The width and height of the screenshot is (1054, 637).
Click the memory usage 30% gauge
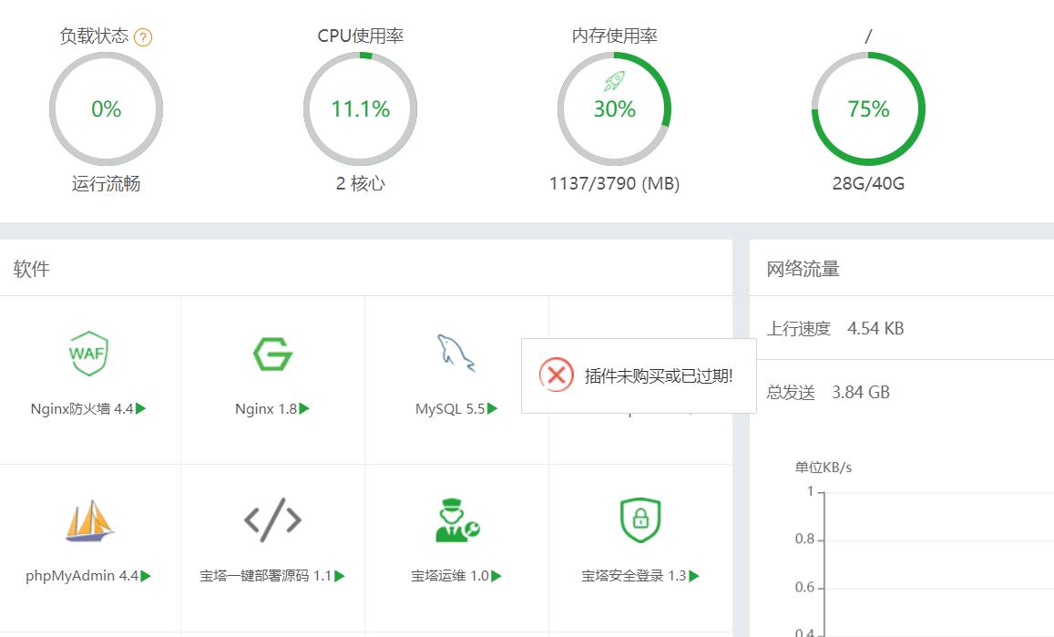point(614,109)
